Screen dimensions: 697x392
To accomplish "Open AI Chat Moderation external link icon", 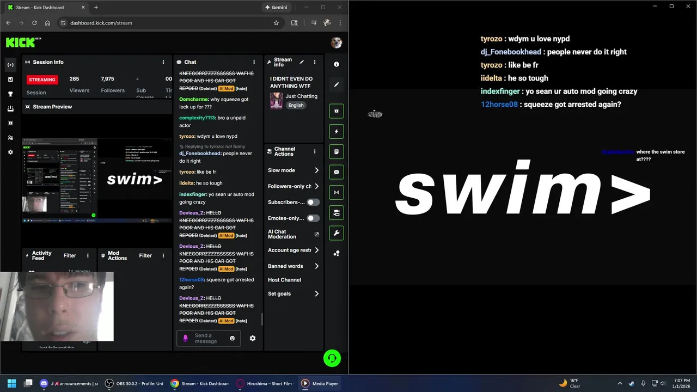I will point(317,234).
